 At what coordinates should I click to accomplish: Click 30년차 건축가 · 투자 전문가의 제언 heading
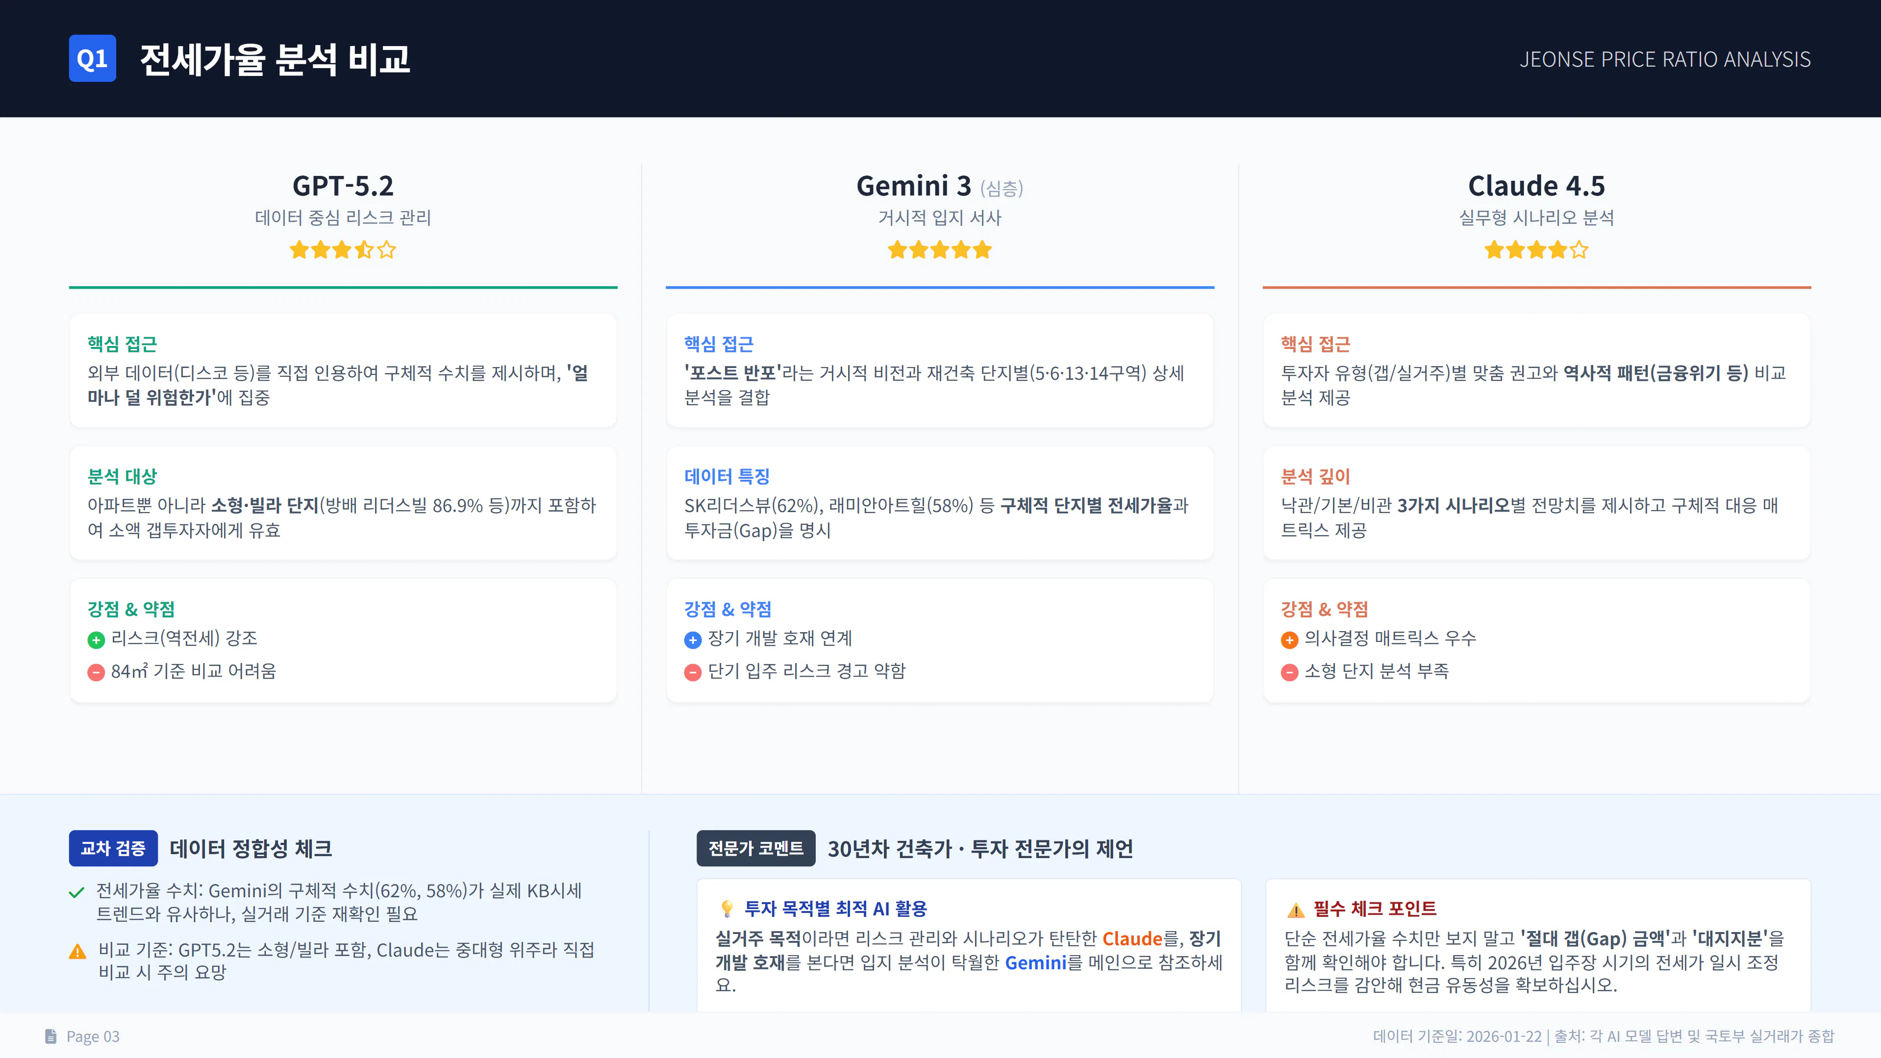[980, 848]
